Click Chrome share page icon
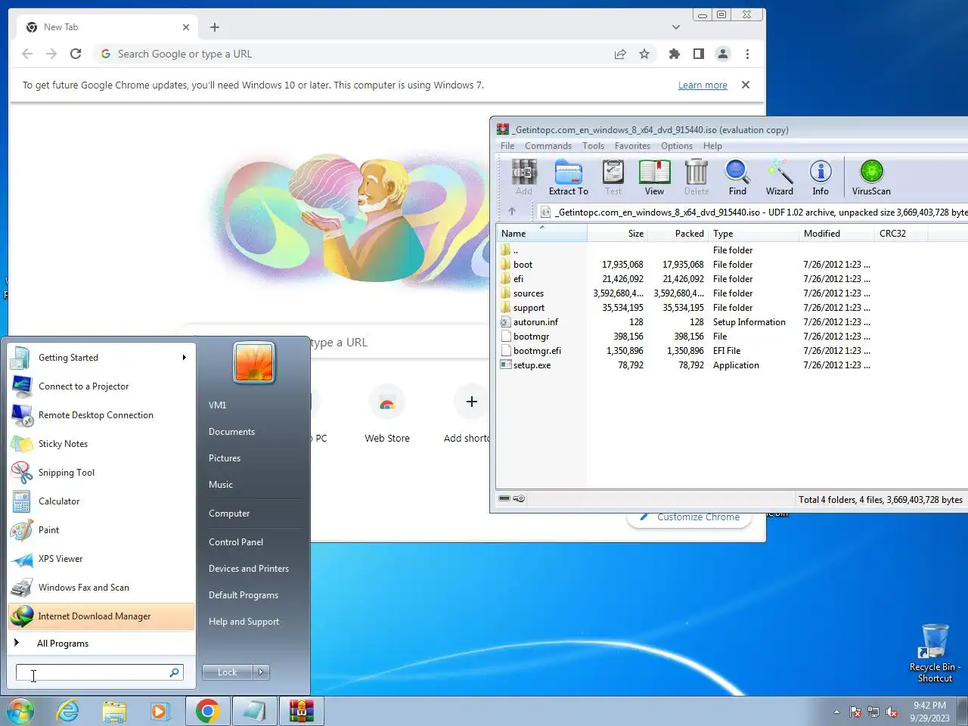The image size is (968, 726). [620, 54]
